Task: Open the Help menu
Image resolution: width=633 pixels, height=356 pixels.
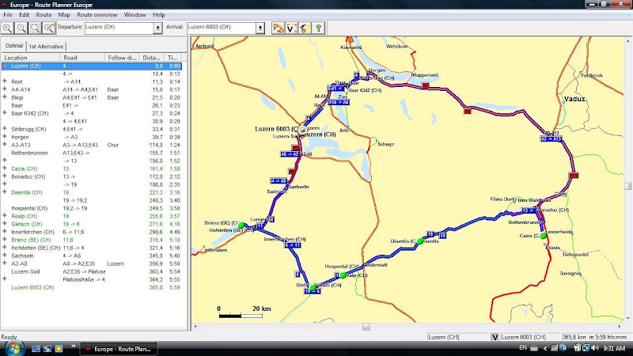Action: [159, 14]
